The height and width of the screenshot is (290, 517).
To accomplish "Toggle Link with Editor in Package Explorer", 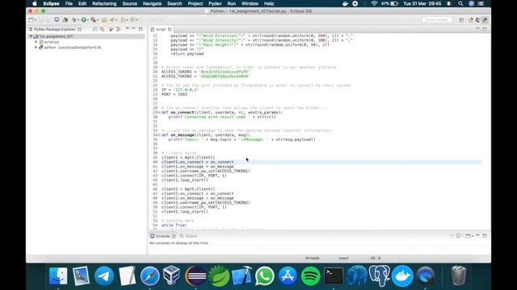I will coord(103,29).
